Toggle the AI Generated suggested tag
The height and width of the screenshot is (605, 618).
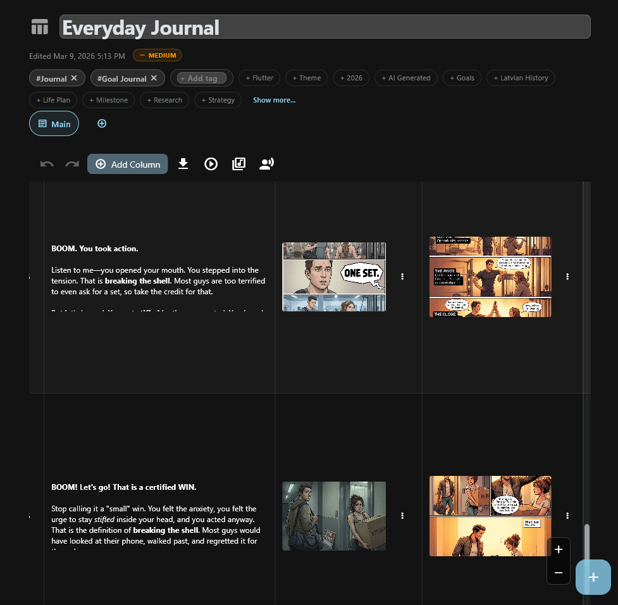click(x=406, y=78)
